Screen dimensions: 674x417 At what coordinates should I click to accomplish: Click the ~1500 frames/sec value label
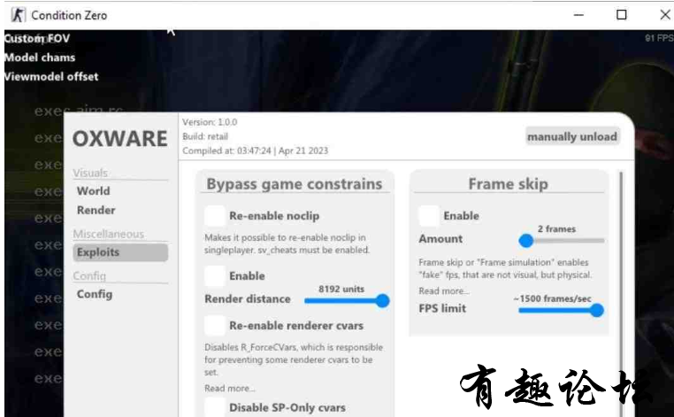pyautogui.click(x=552, y=298)
